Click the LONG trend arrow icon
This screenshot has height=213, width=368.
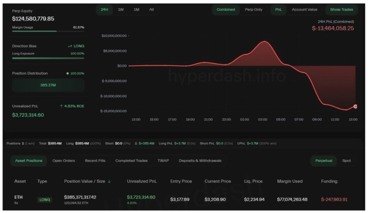click(70, 46)
